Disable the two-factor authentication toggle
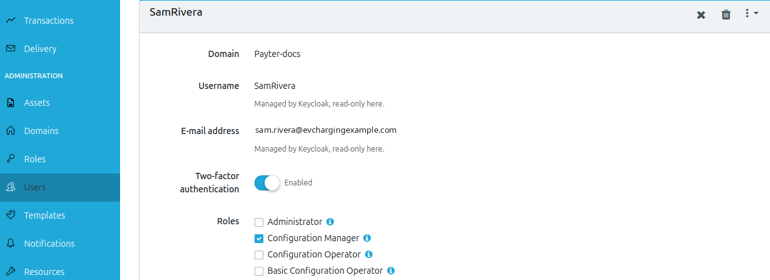Image resolution: width=770 pixels, height=280 pixels. tap(267, 183)
